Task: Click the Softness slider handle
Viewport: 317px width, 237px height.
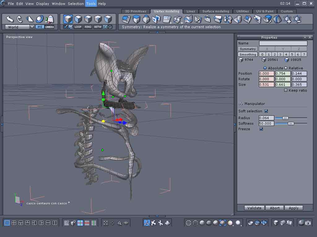Action: (291, 123)
